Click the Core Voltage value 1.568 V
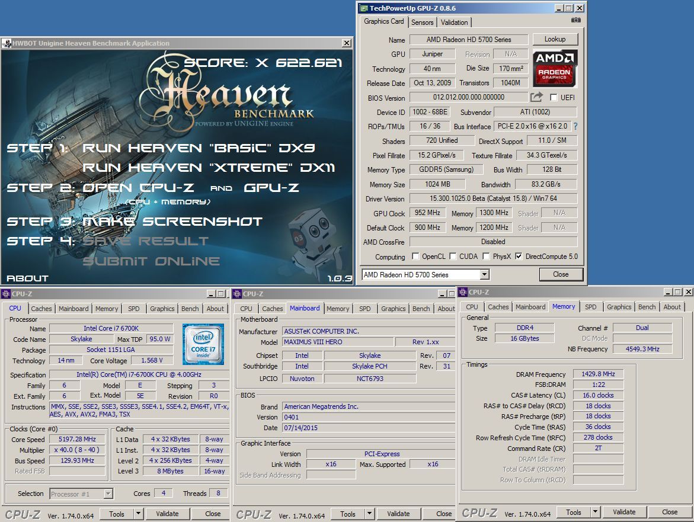The image size is (694, 522). pos(152,360)
